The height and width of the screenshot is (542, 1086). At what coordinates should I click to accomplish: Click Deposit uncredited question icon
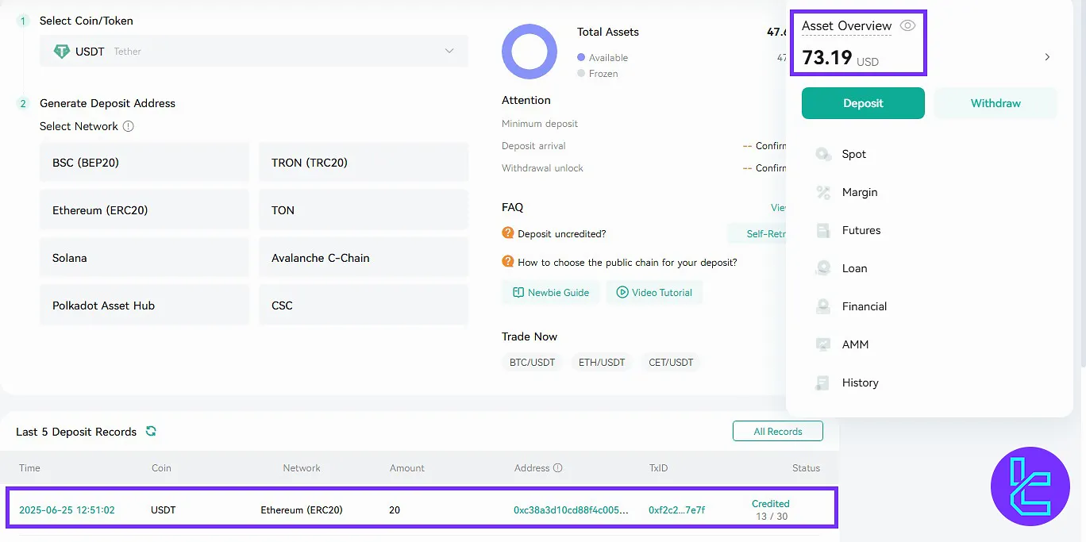(508, 233)
